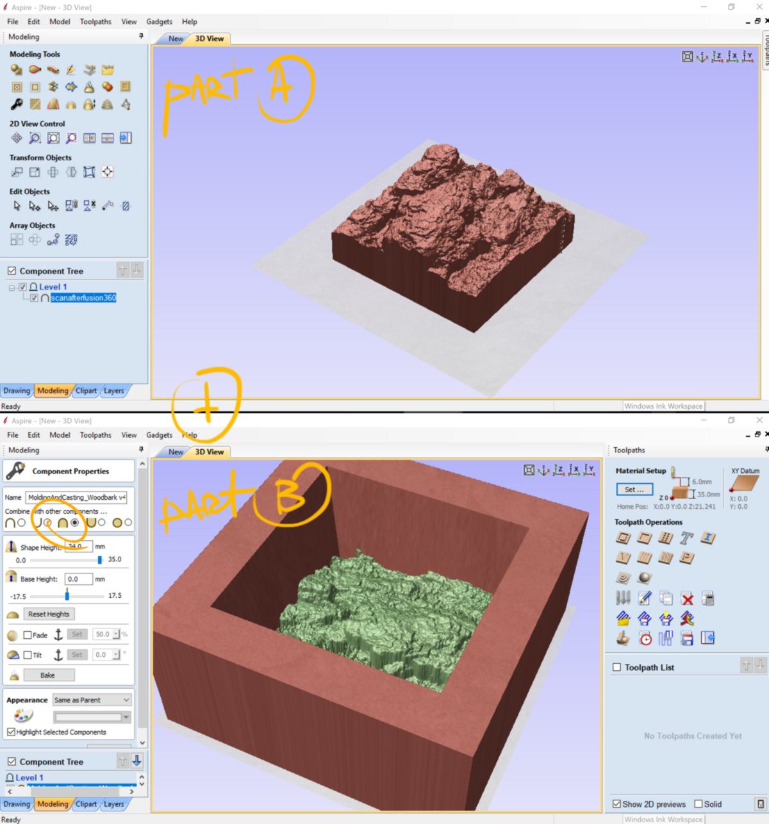This screenshot has width=769, height=824.
Task: Click the Reset Heights button
Action: [49, 614]
